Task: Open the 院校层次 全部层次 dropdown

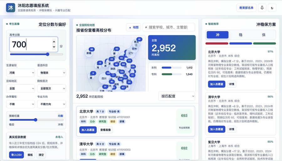Action: [52, 89]
